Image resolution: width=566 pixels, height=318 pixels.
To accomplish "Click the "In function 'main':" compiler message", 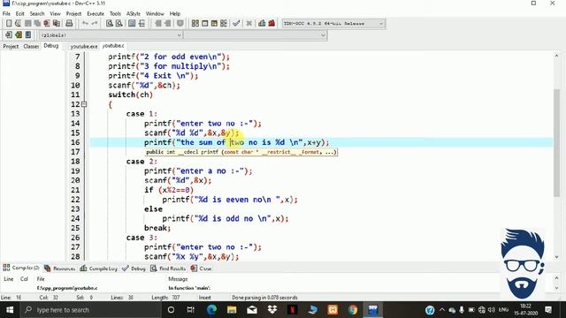I will 189,288.
